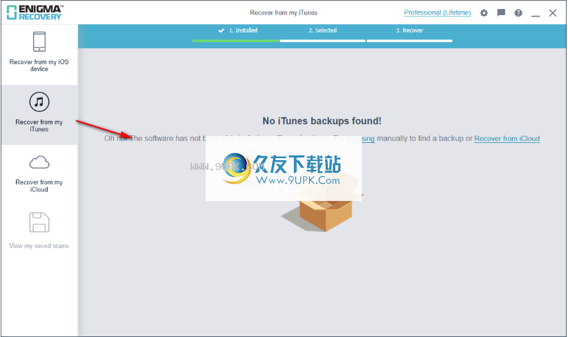Screen dimensions: 568x337
Task: Open help with the question mark icon
Action: coord(518,13)
